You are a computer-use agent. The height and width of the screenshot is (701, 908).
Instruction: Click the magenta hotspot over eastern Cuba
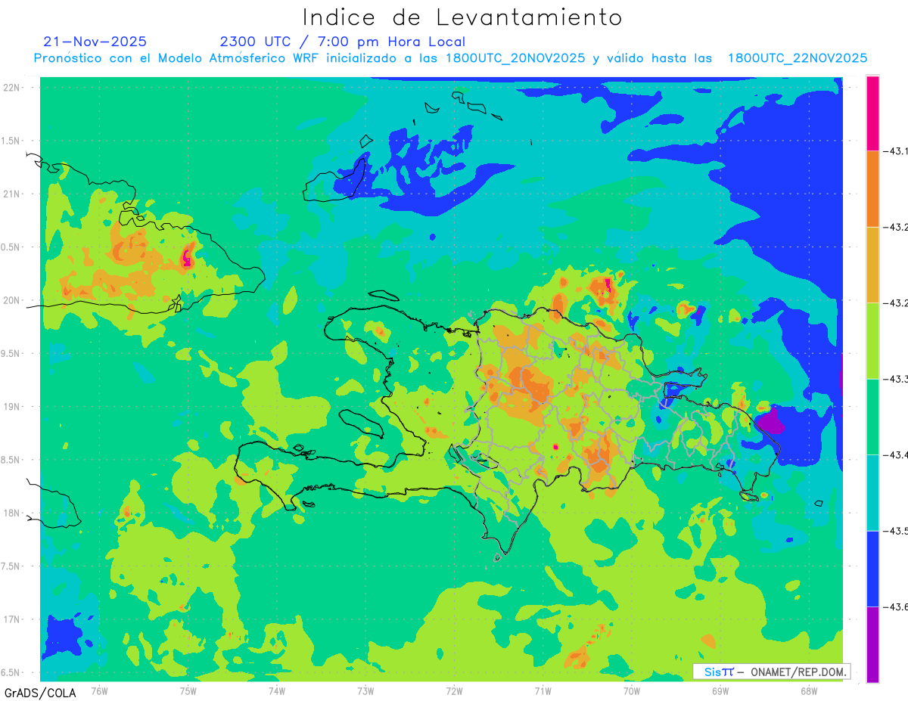click(x=187, y=258)
